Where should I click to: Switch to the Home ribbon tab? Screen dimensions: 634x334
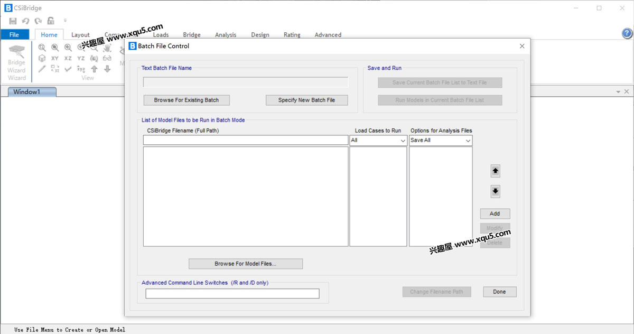point(49,35)
